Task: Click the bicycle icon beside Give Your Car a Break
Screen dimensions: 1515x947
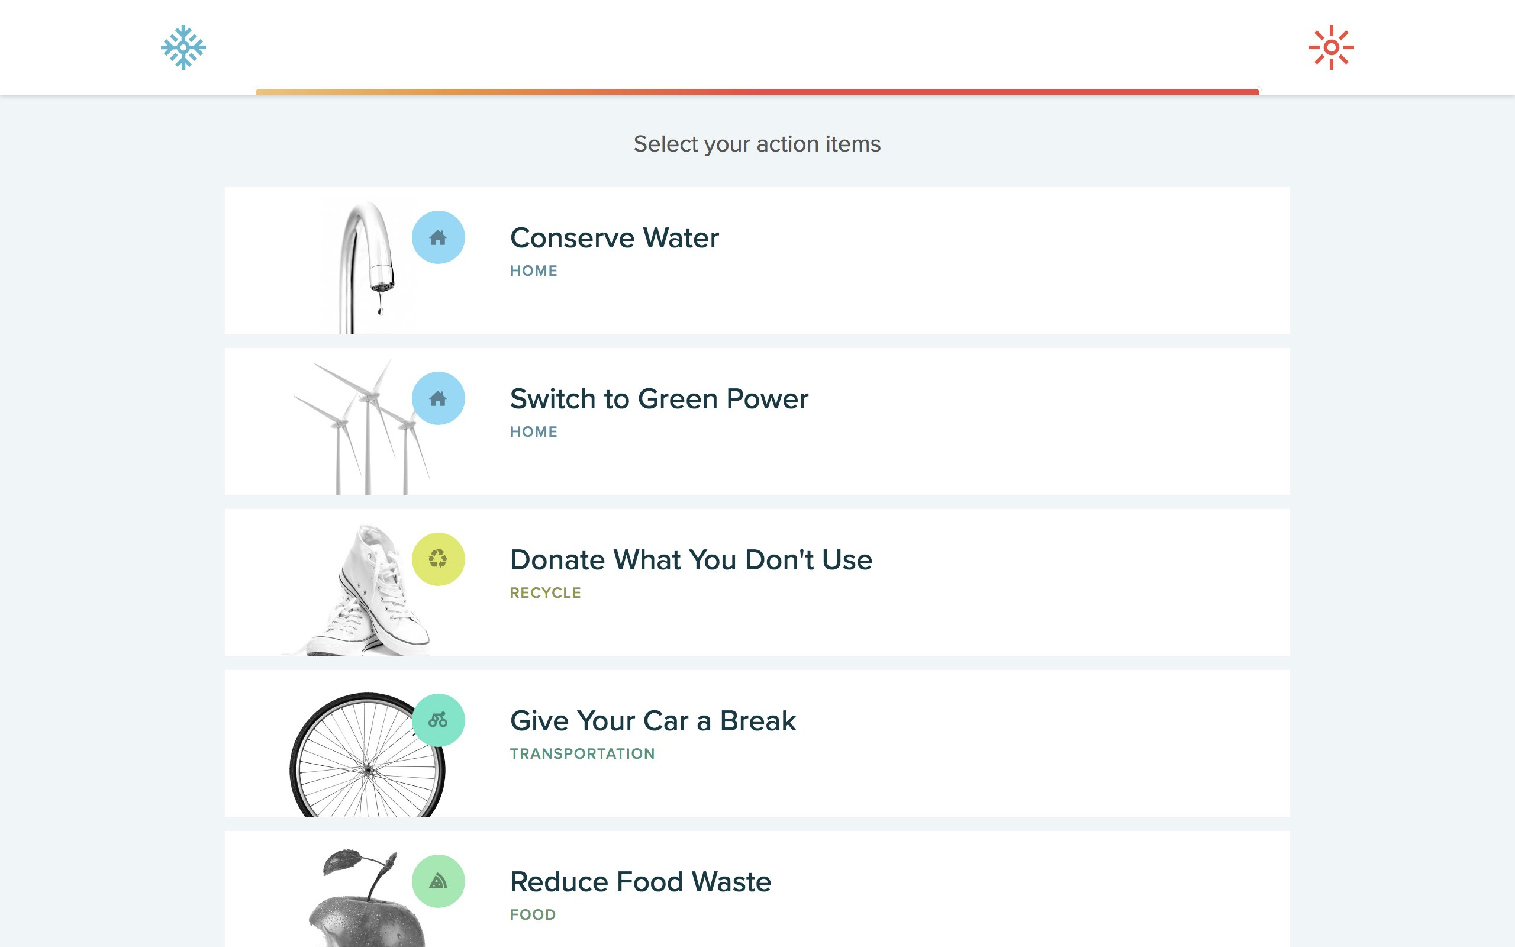Action: click(438, 721)
